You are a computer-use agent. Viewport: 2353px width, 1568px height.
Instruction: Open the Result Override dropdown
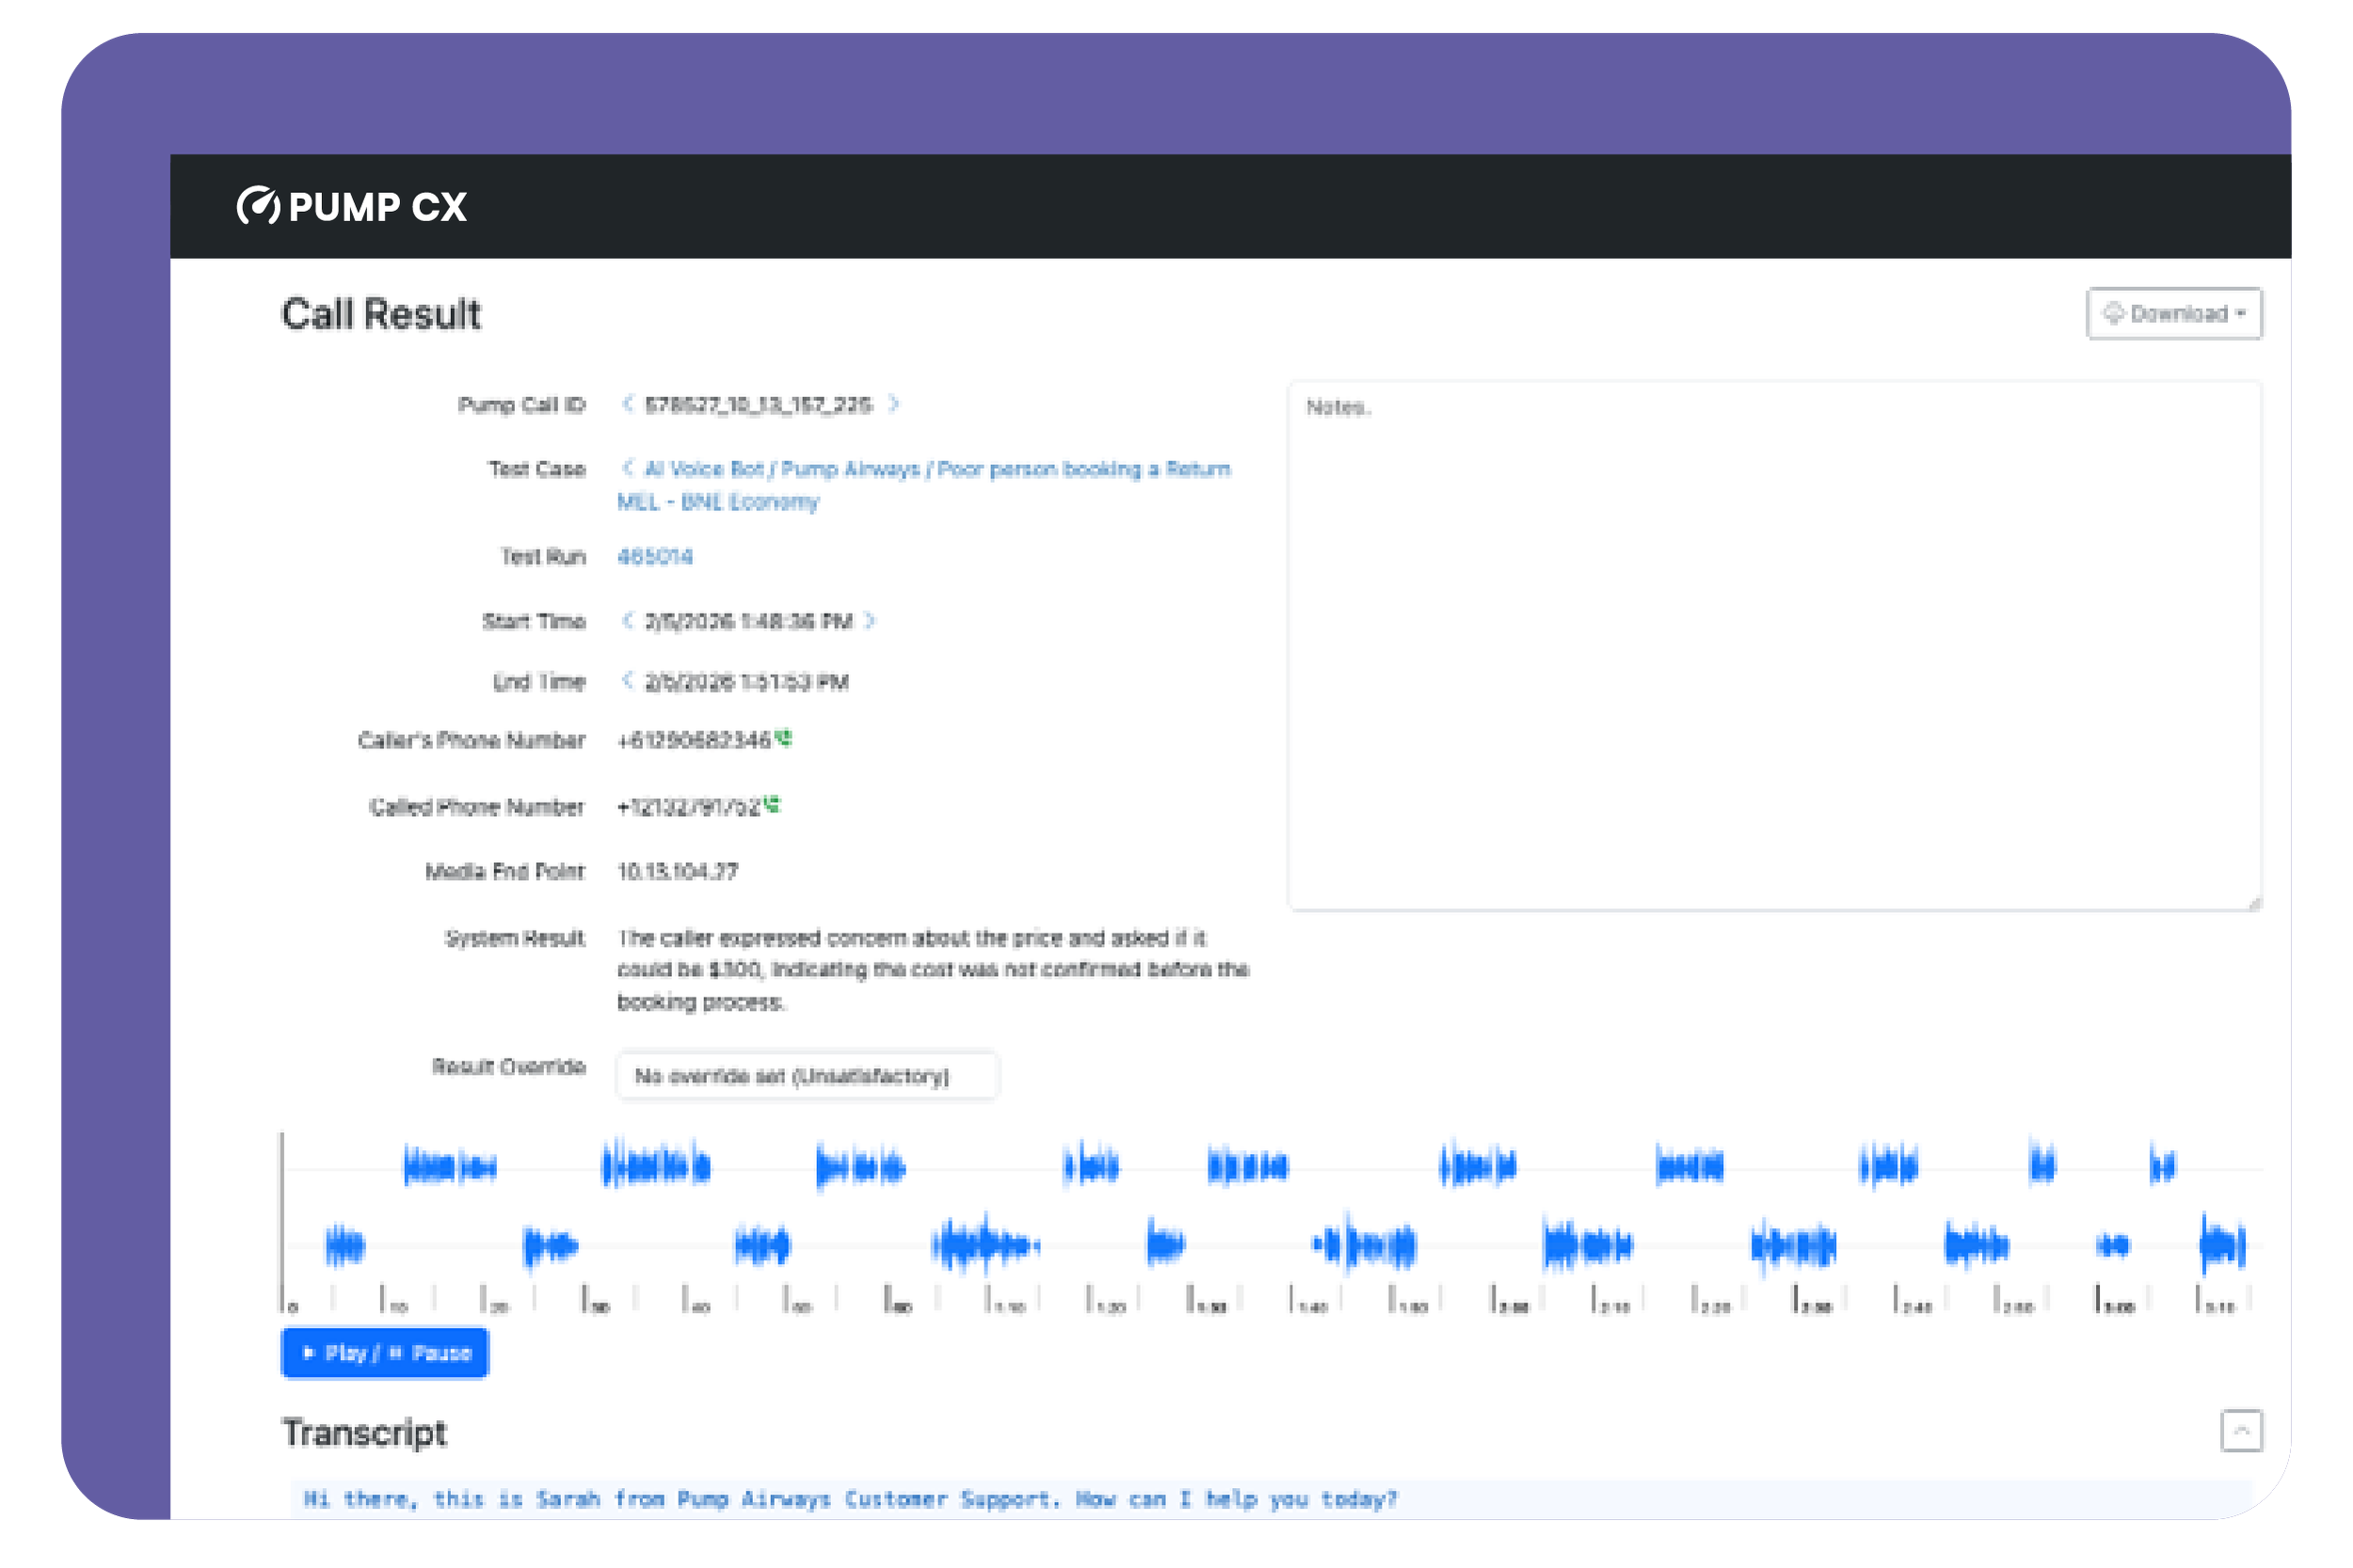(806, 1076)
